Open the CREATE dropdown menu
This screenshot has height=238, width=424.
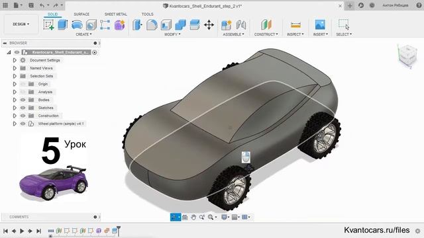[x=83, y=34]
